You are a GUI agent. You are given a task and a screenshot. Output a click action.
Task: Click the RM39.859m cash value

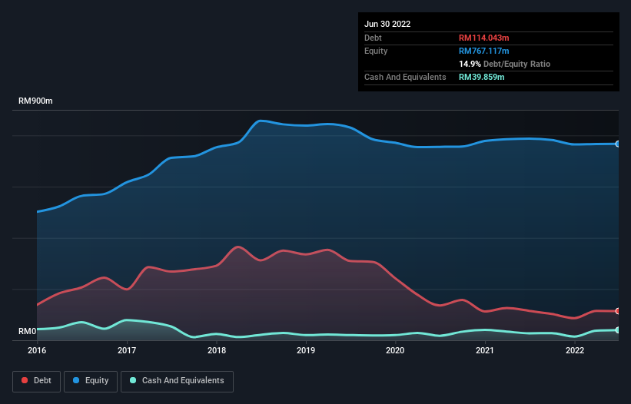click(x=482, y=77)
